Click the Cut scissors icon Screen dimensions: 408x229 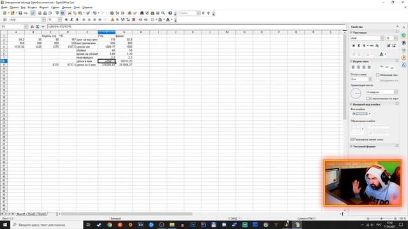(x=69, y=13)
